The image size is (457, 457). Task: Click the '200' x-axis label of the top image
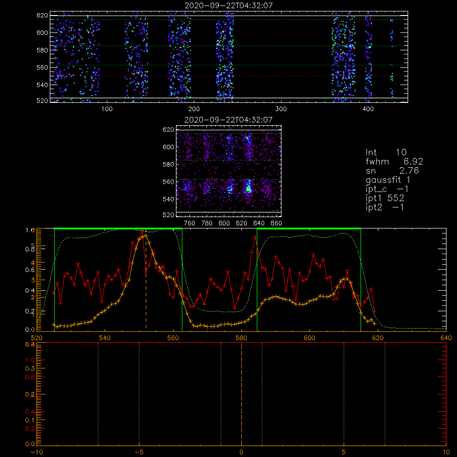[x=194, y=109]
